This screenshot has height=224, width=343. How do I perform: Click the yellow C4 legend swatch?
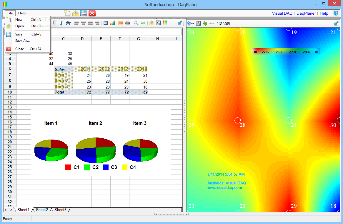pyautogui.click(x=124, y=167)
